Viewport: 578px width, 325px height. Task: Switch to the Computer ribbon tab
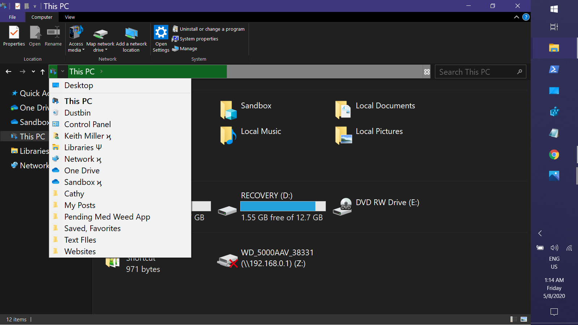point(42,17)
